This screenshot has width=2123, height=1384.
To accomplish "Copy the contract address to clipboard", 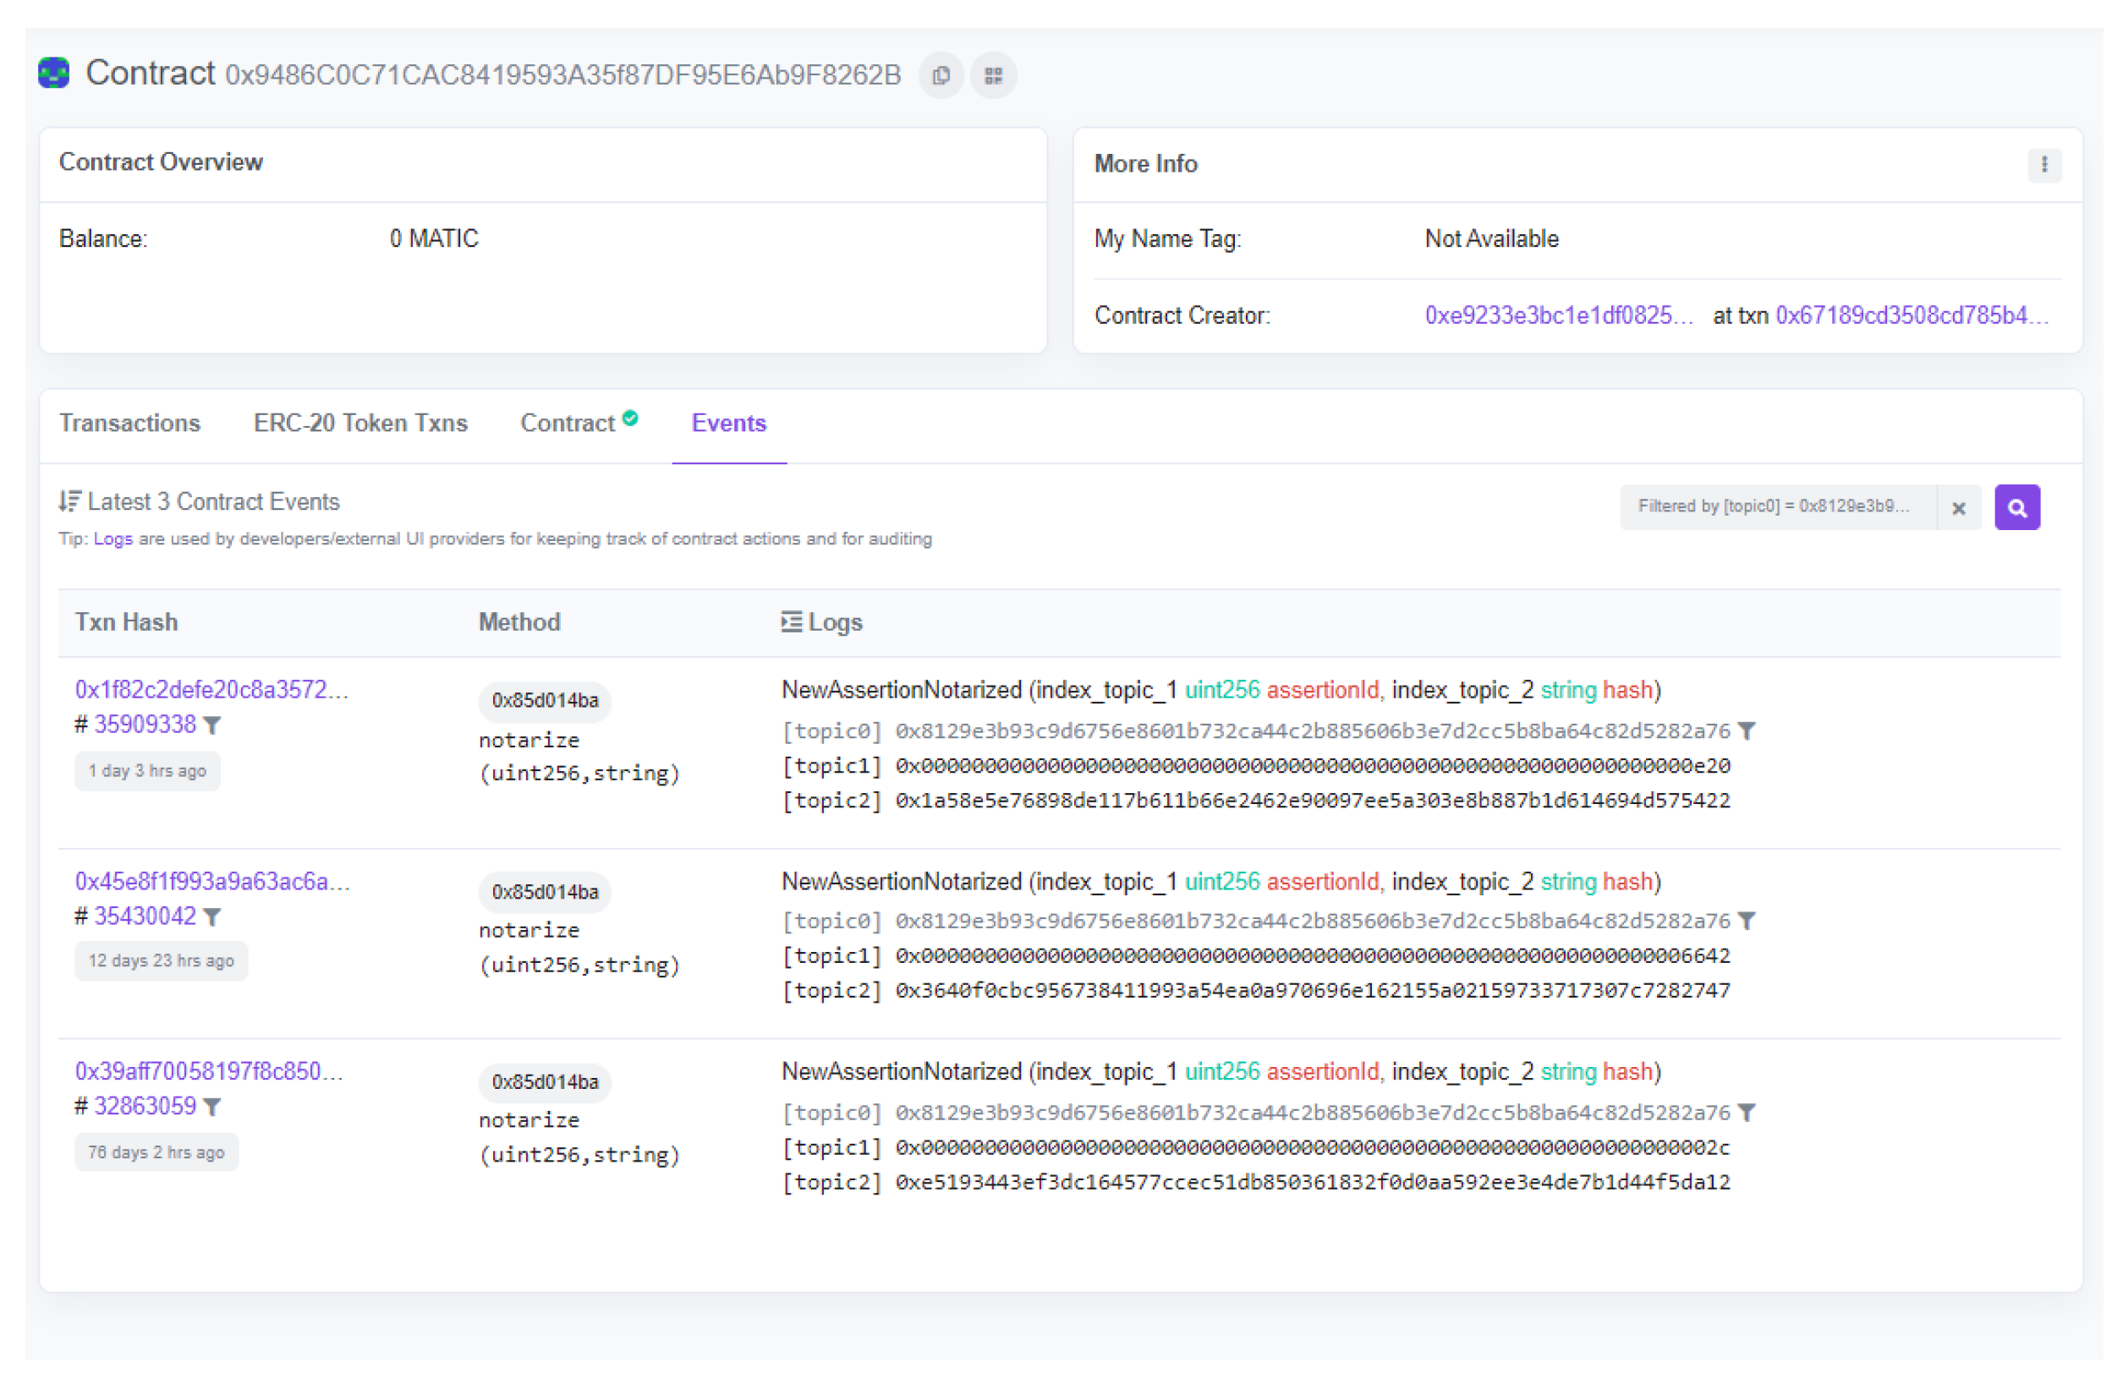I will pyautogui.click(x=941, y=76).
